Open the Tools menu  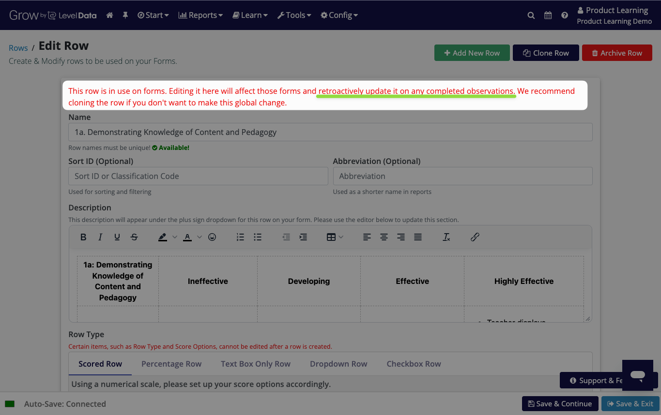coord(294,15)
